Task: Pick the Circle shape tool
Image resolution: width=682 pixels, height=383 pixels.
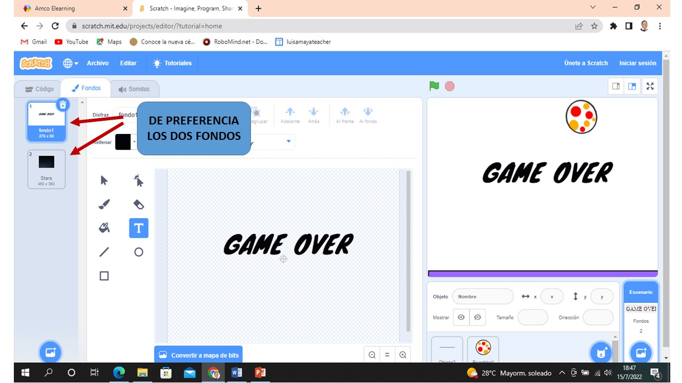Action: point(139,252)
